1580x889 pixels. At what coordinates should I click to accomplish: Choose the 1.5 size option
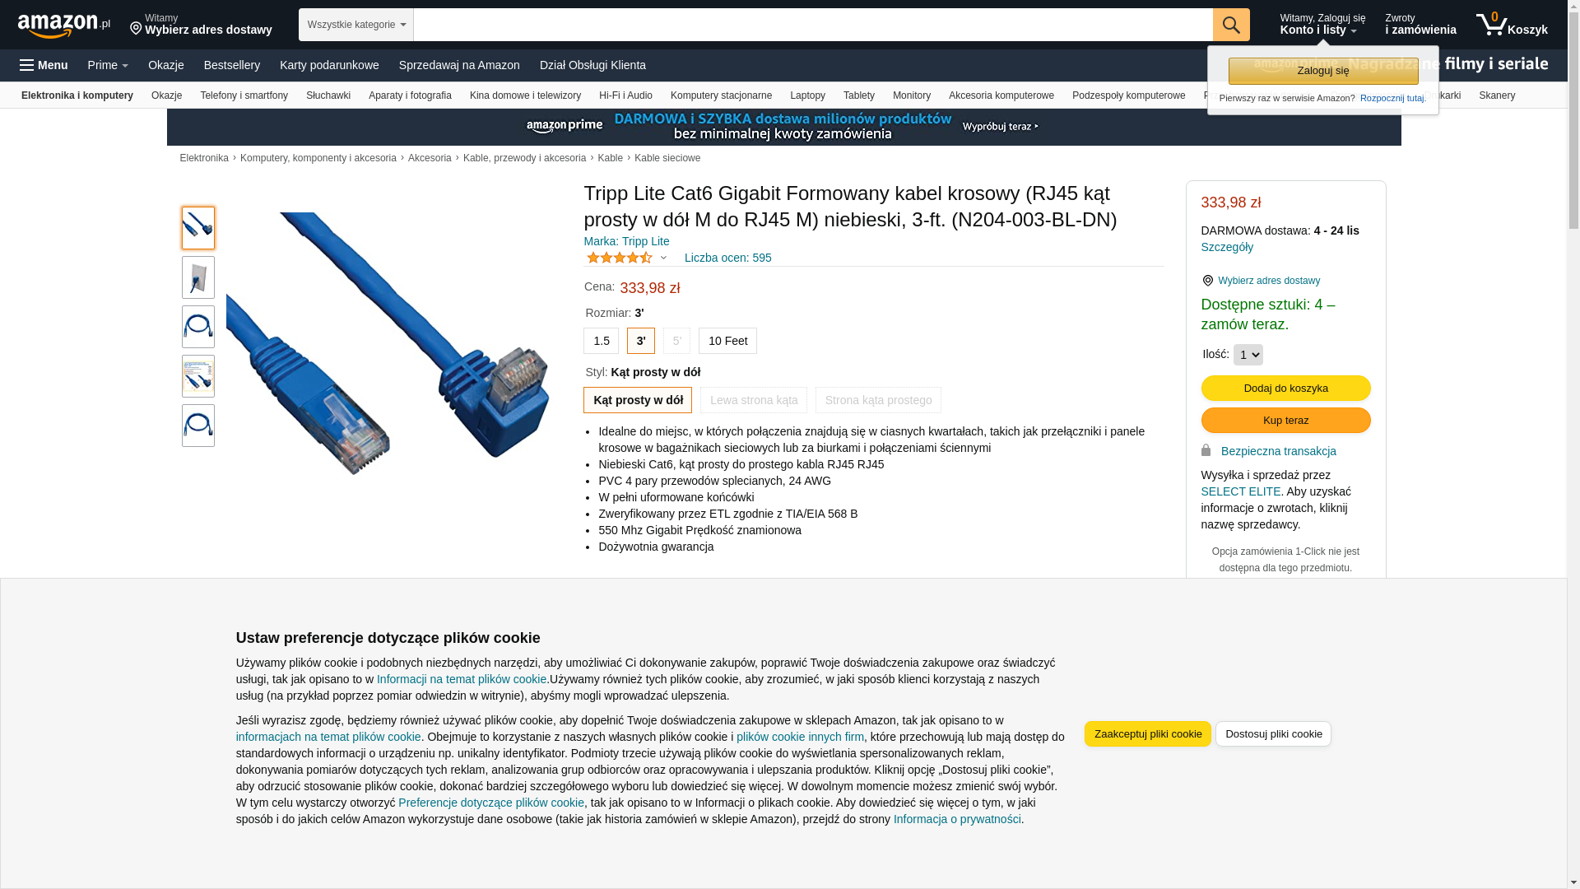click(602, 341)
